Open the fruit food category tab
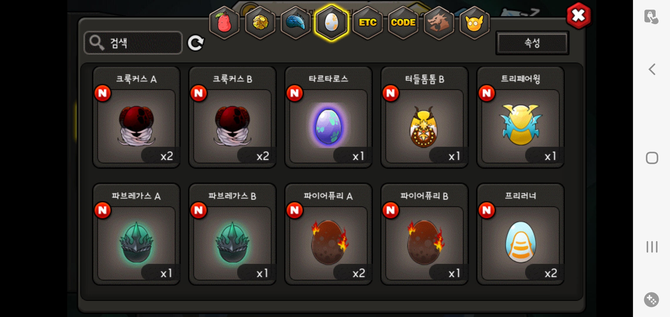This screenshot has height=317, width=670. (x=225, y=23)
